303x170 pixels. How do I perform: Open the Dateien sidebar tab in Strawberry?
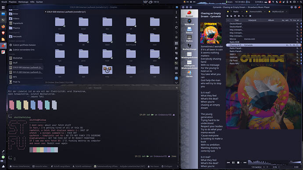189,30
